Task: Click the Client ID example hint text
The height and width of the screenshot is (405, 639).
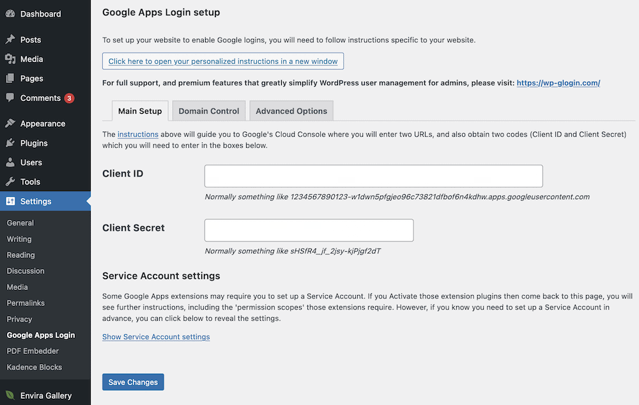Action: click(x=397, y=197)
